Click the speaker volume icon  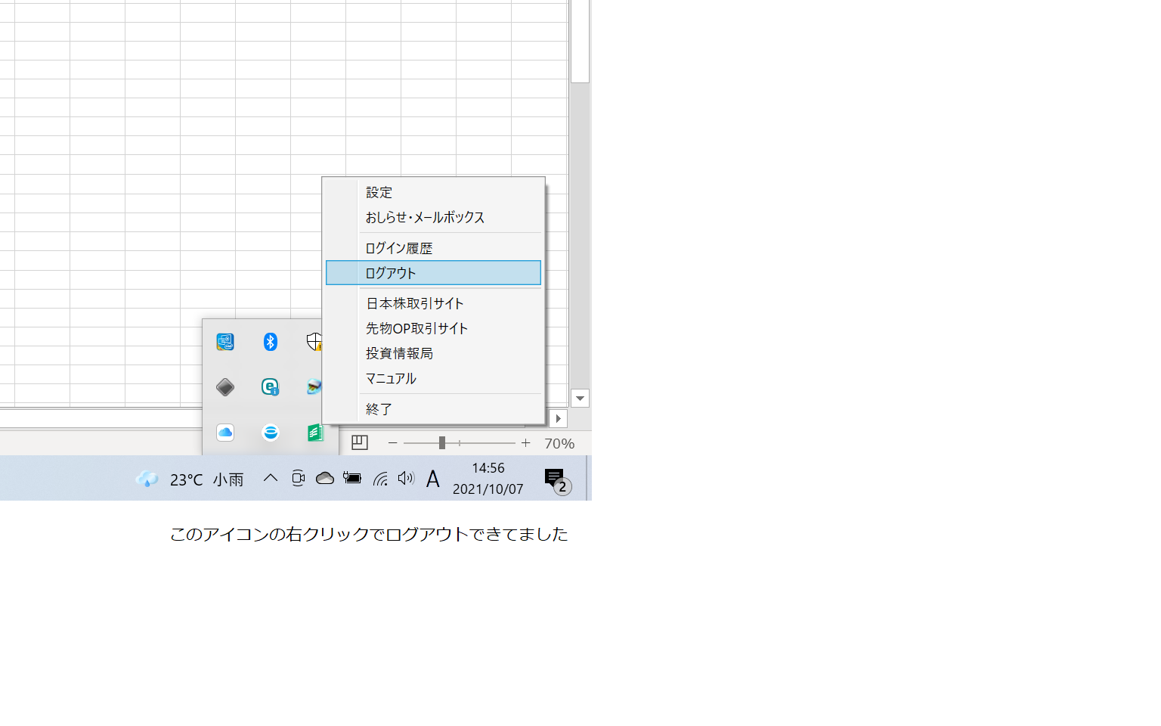pyautogui.click(x=406, y=478)
